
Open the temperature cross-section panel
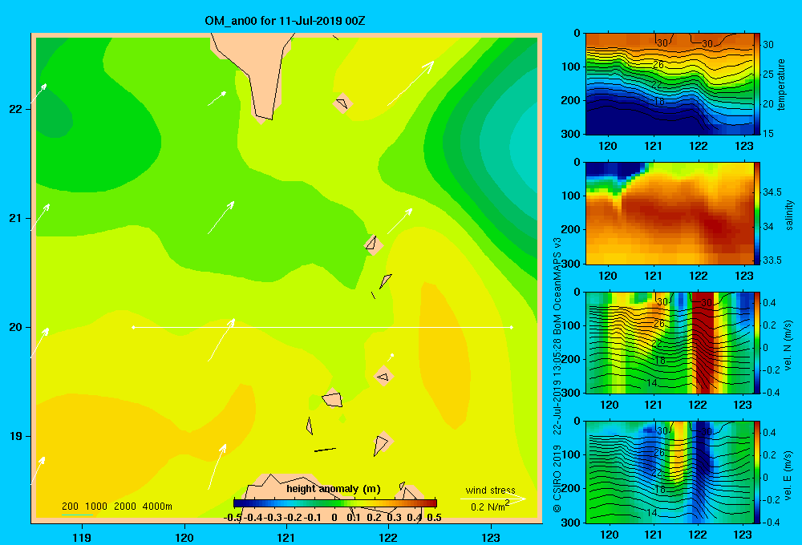670,84
